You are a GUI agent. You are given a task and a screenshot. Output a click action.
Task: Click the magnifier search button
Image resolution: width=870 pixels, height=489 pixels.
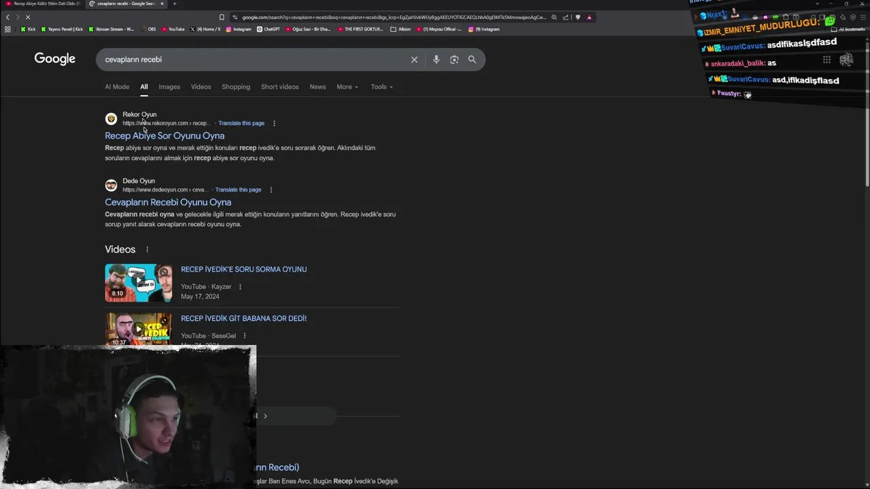click(x=472, y=60)
